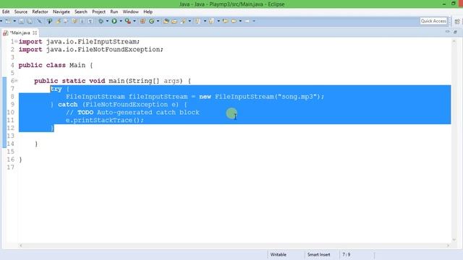Click the greyed Forward navigation arrow icon
Viewport: 463px width, 260px height.
click(x=247, y=21)
